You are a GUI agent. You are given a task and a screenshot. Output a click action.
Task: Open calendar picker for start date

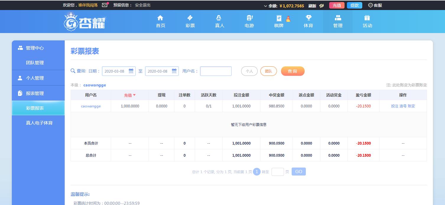(x=131, y=71)
